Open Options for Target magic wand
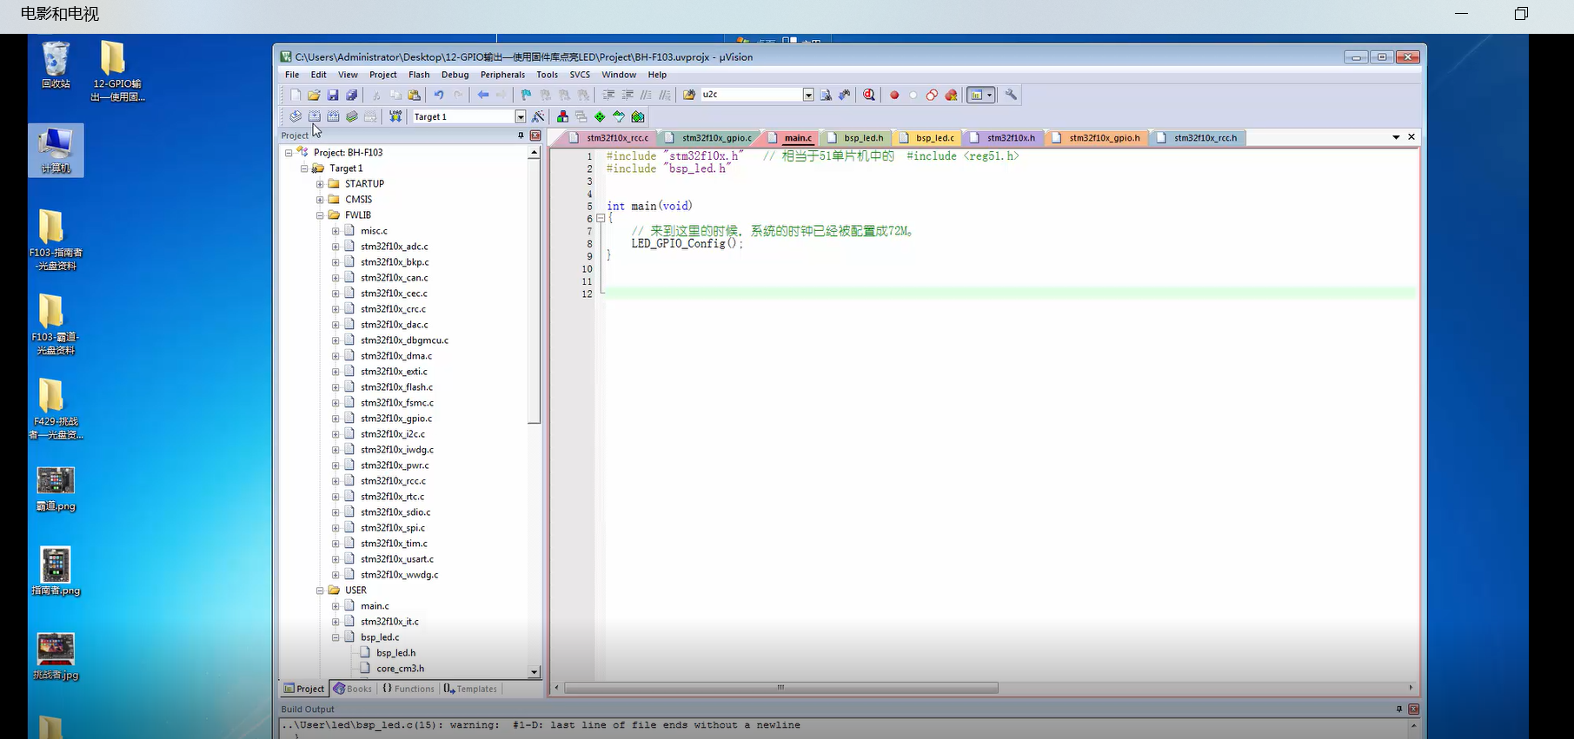Screen dimensions: 1574x739 [538, 116]
